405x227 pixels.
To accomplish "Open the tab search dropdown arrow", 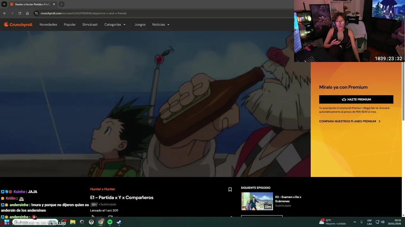I will pos(4,4).
